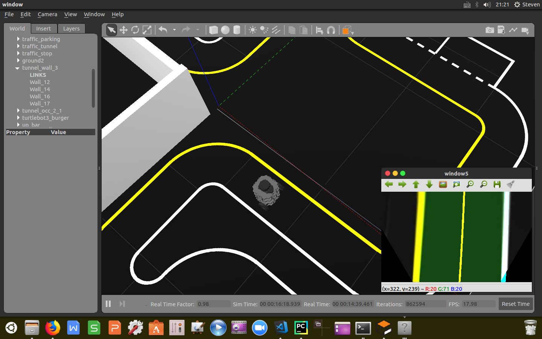The image size is (542, 339).
Task: Select the Wall_12 link
Action: pyautogui.click(x=40, y=82)
